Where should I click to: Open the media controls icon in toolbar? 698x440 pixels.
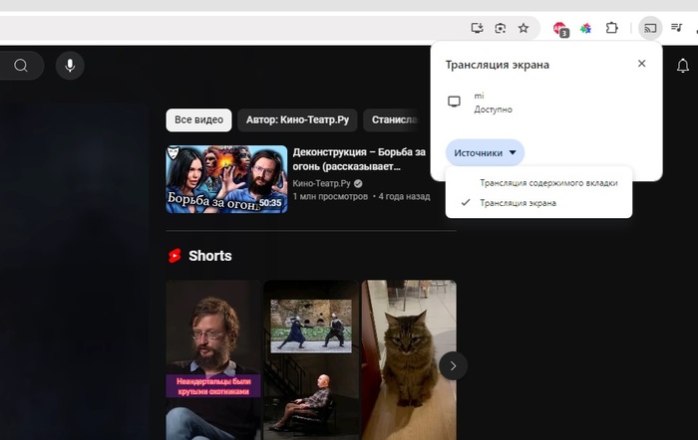(x=677, y=28)
